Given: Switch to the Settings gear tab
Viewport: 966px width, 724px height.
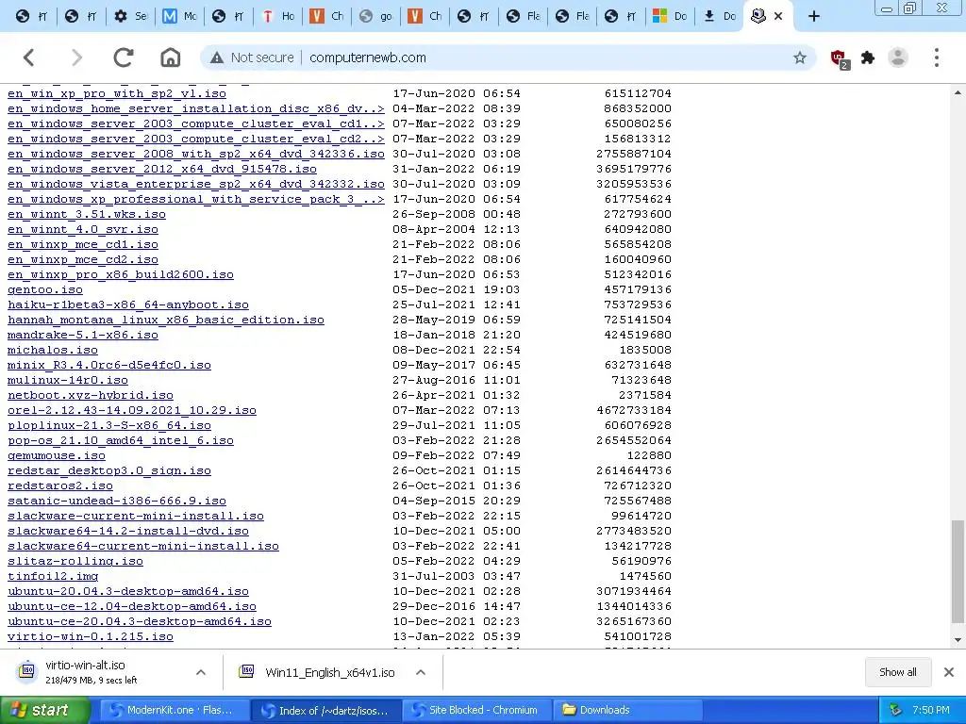Looking at the screenshot, I should 130,16.
